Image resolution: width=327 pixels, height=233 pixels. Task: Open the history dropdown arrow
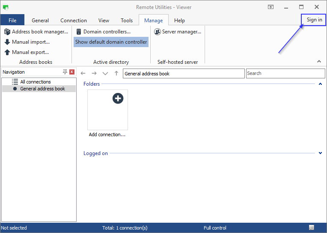[x=105, y=74]
